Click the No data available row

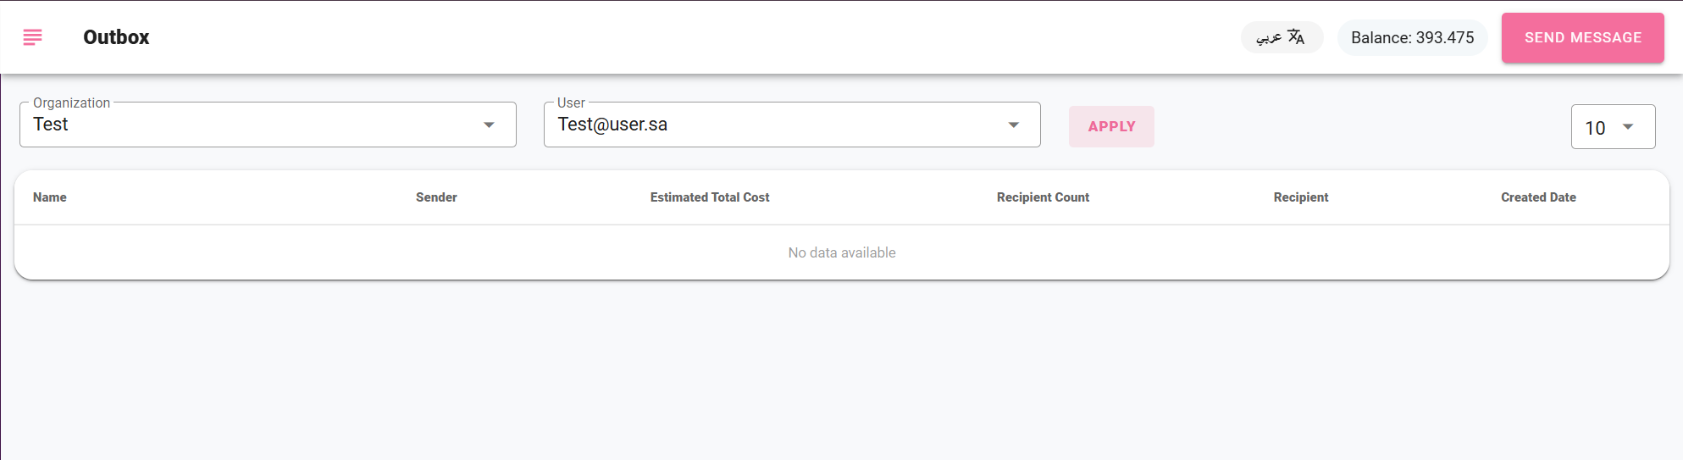[842, 252]
